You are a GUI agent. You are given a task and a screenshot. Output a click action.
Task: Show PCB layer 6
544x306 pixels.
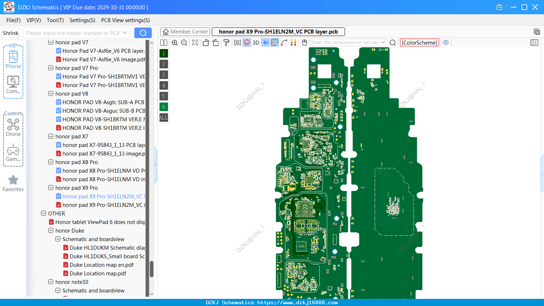coord(164,107)
